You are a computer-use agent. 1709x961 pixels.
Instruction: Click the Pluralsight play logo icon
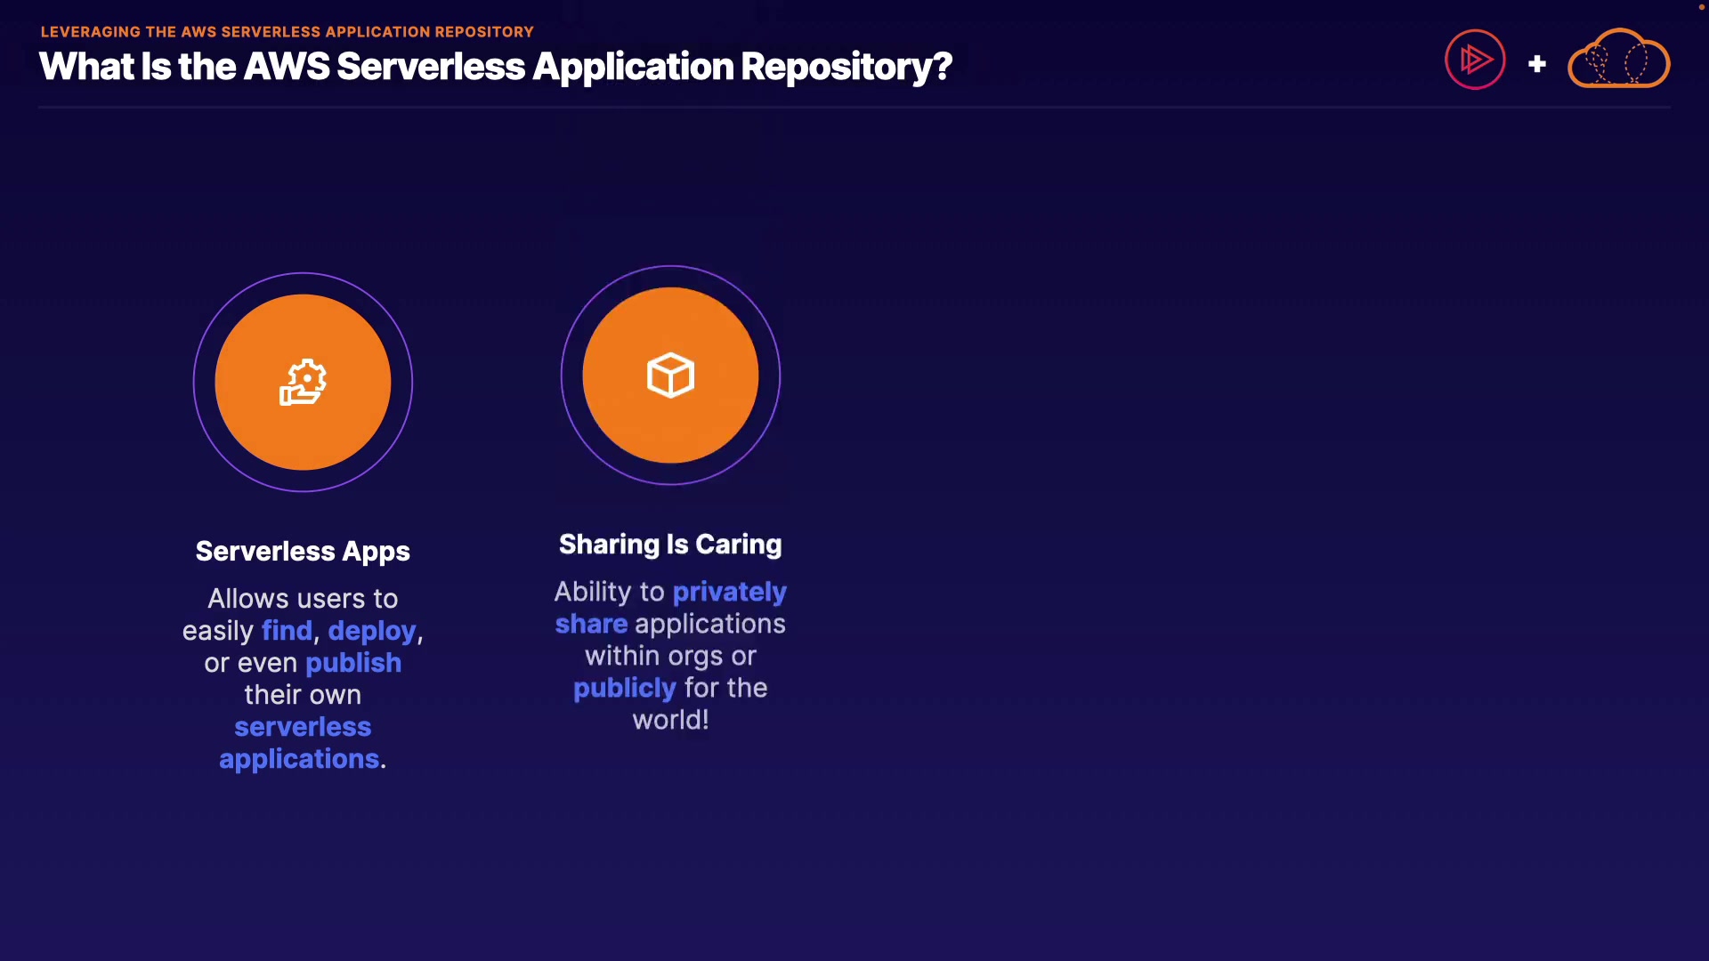1475,60
